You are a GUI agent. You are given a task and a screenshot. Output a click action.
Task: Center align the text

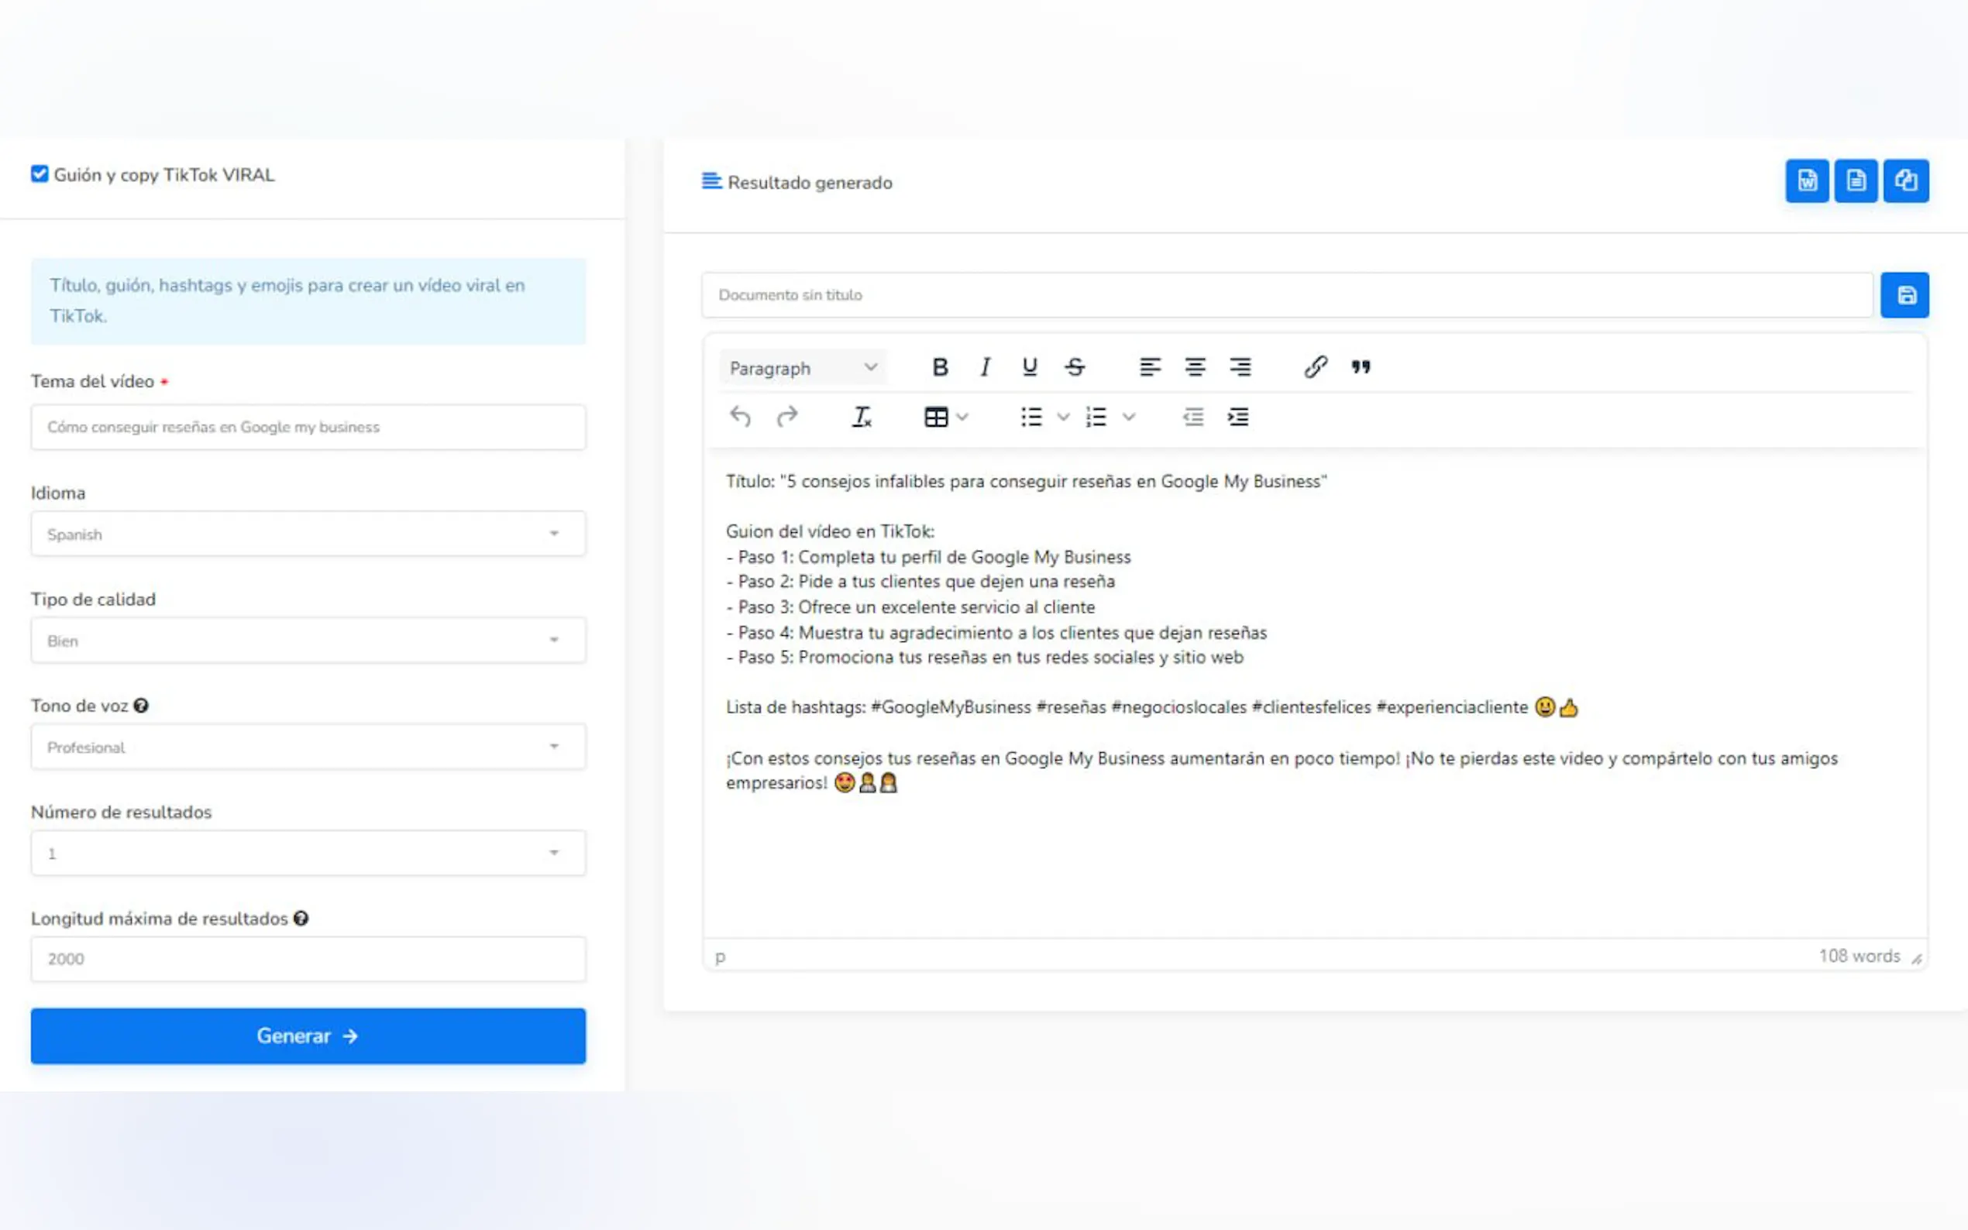[1195, 368]
